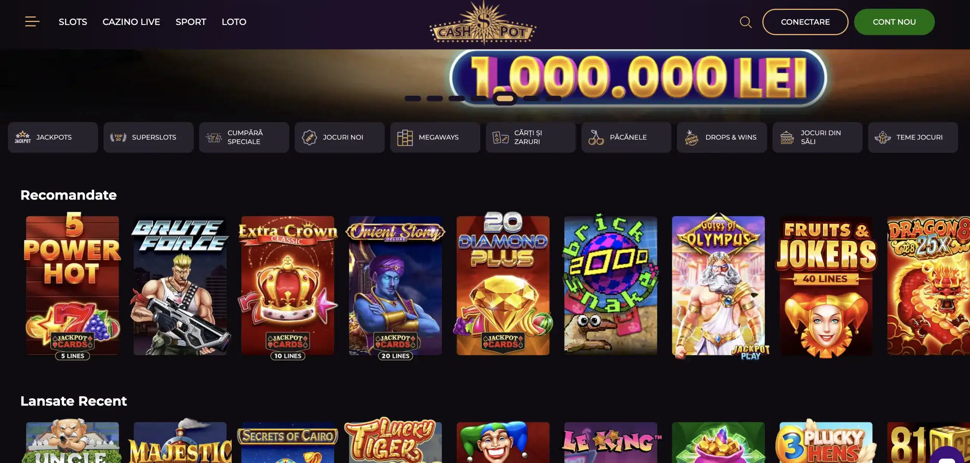
Task: Open the Teme Jocuri category
Action: (x=913, y=137)
